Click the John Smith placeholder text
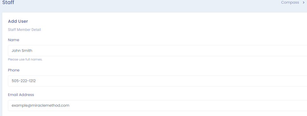 [x=22, y=50]
